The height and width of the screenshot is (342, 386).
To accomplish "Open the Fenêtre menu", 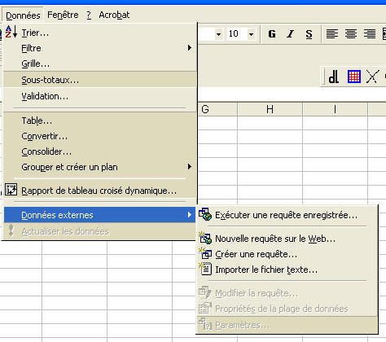I will click(63, 15).
